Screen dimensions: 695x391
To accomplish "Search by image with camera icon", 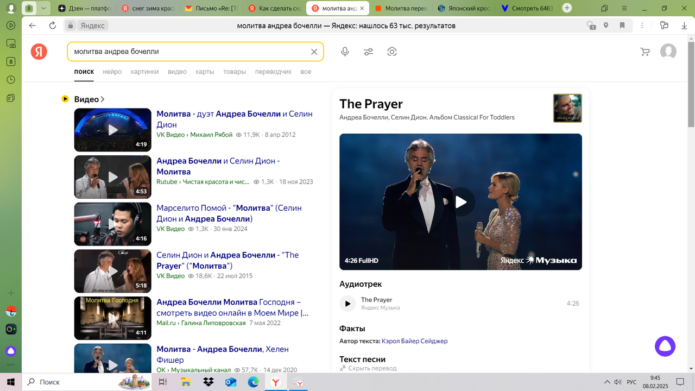I will (392, 52).
